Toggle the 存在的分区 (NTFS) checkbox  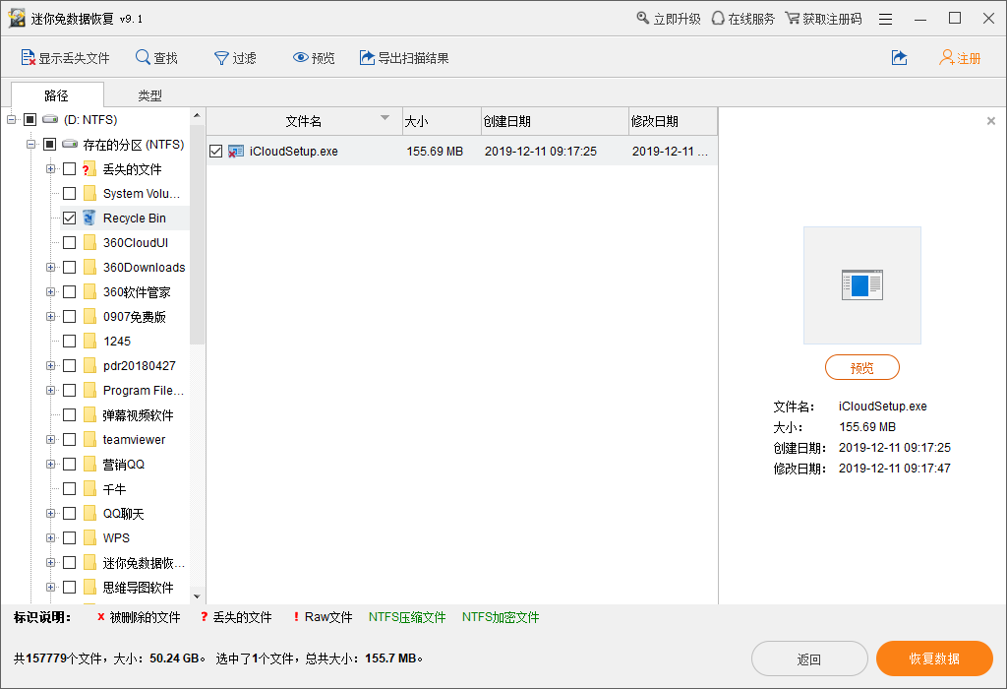pos(49,144)
